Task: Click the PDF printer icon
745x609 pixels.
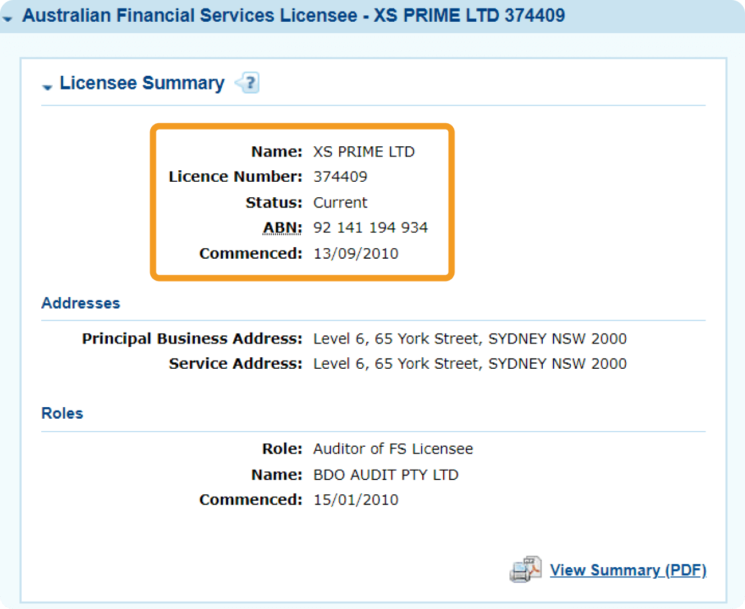Action: coord(525,569)
